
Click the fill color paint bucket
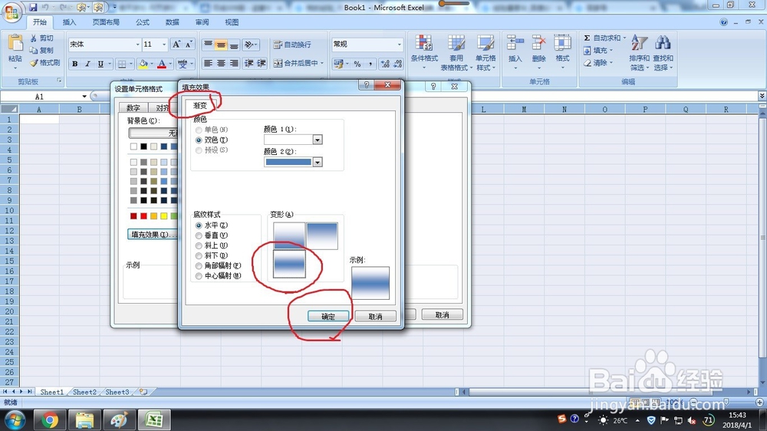[x=143, y=64]
